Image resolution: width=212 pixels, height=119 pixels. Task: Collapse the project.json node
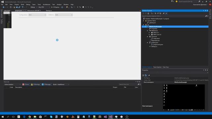tap(147, 43)
